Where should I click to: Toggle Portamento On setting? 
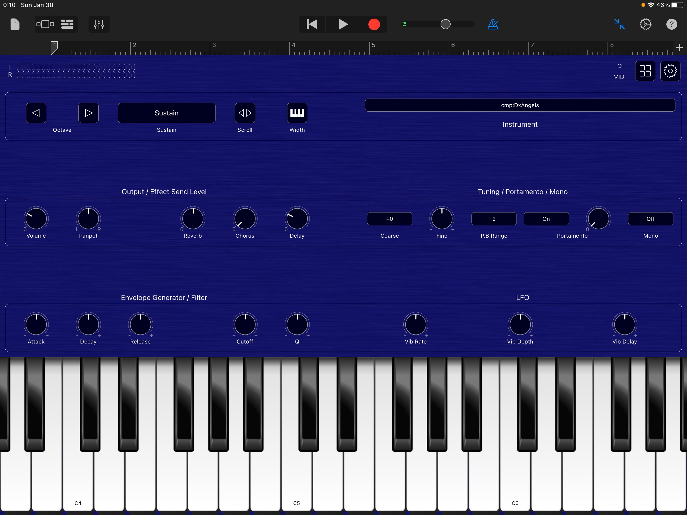(x=546, y=219)
